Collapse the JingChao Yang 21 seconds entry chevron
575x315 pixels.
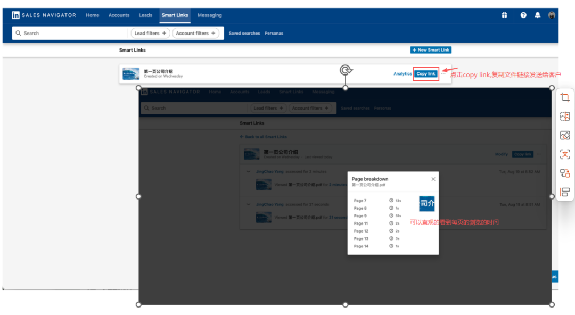(248, 204)
